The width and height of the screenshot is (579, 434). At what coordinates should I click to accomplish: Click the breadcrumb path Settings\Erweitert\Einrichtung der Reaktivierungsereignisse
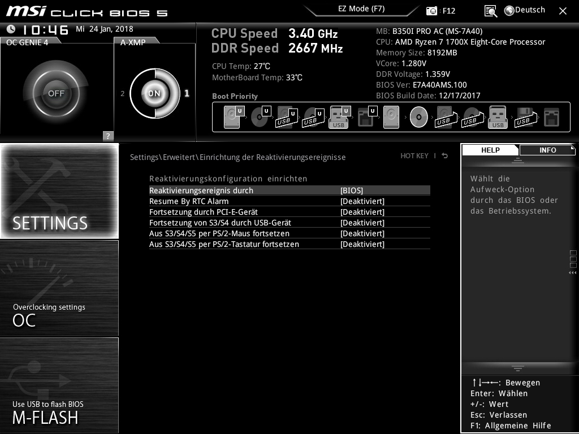[238, 157]
